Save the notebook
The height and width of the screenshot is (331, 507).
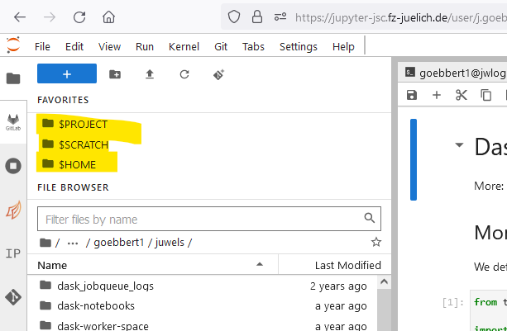[x=412, y=95]
